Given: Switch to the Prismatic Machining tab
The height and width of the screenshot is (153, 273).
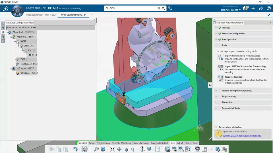Looking at the screenshot, I should (x=121, y=143).
